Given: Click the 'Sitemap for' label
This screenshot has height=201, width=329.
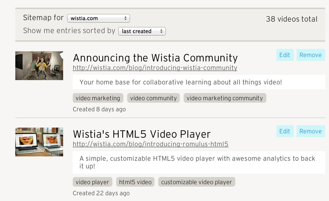Looking at the screenshot, I should tap(43, 18).
